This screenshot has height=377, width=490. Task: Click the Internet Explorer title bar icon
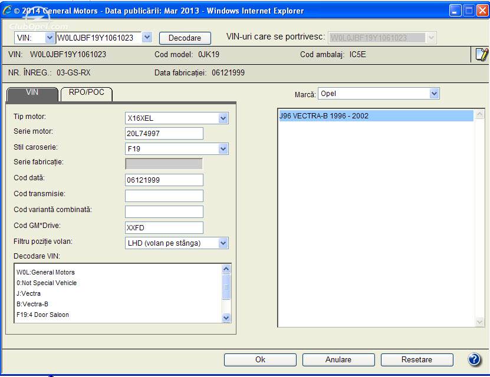(7, 10)
